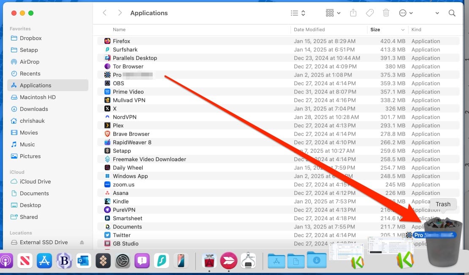Select the OBS application row

[278, 83]
